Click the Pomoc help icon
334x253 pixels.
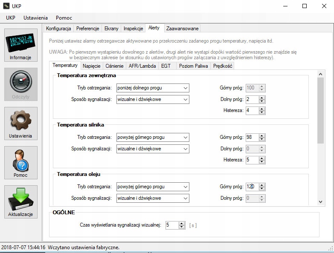21,162
